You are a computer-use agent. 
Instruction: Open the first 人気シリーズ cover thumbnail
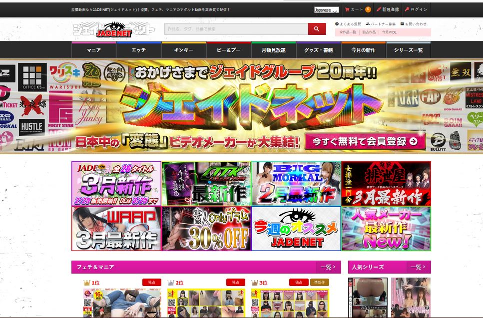tap(368, 298)
